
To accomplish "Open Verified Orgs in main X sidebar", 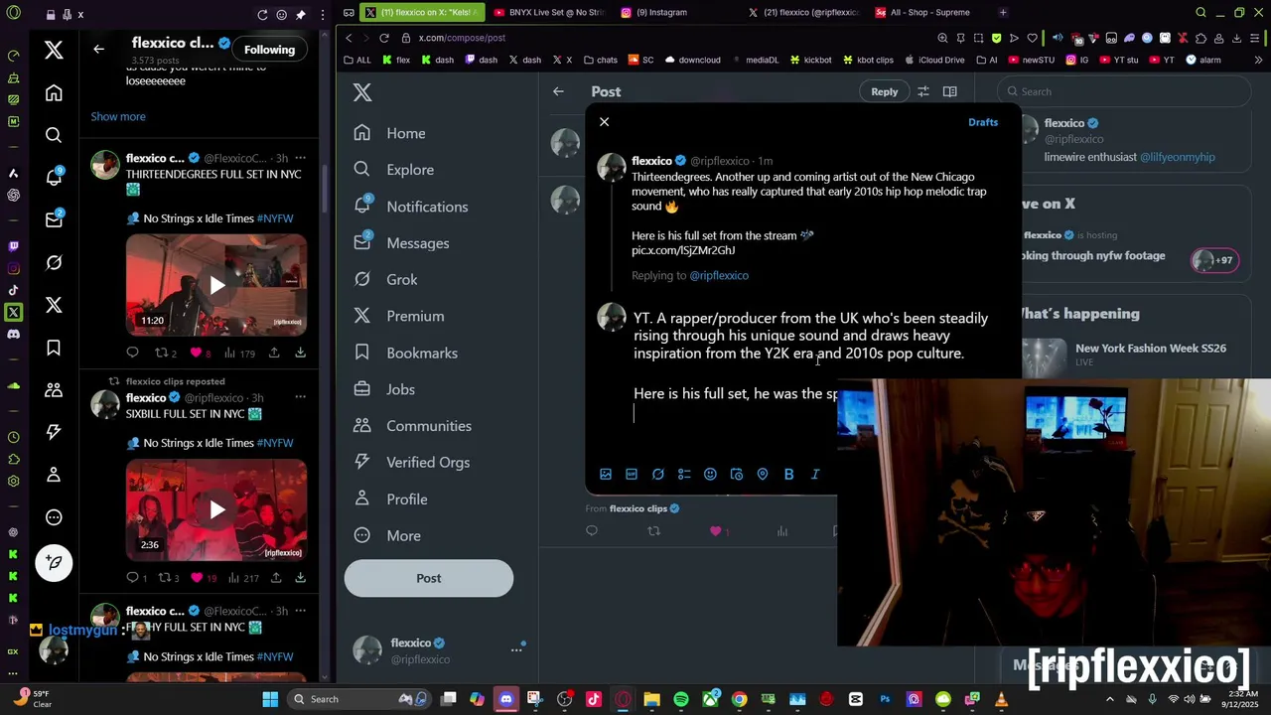I will 412,463.
